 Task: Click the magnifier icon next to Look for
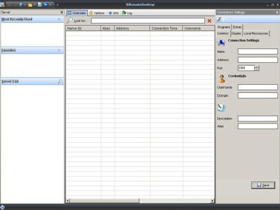pyautogui.click(x=69, y=20)
